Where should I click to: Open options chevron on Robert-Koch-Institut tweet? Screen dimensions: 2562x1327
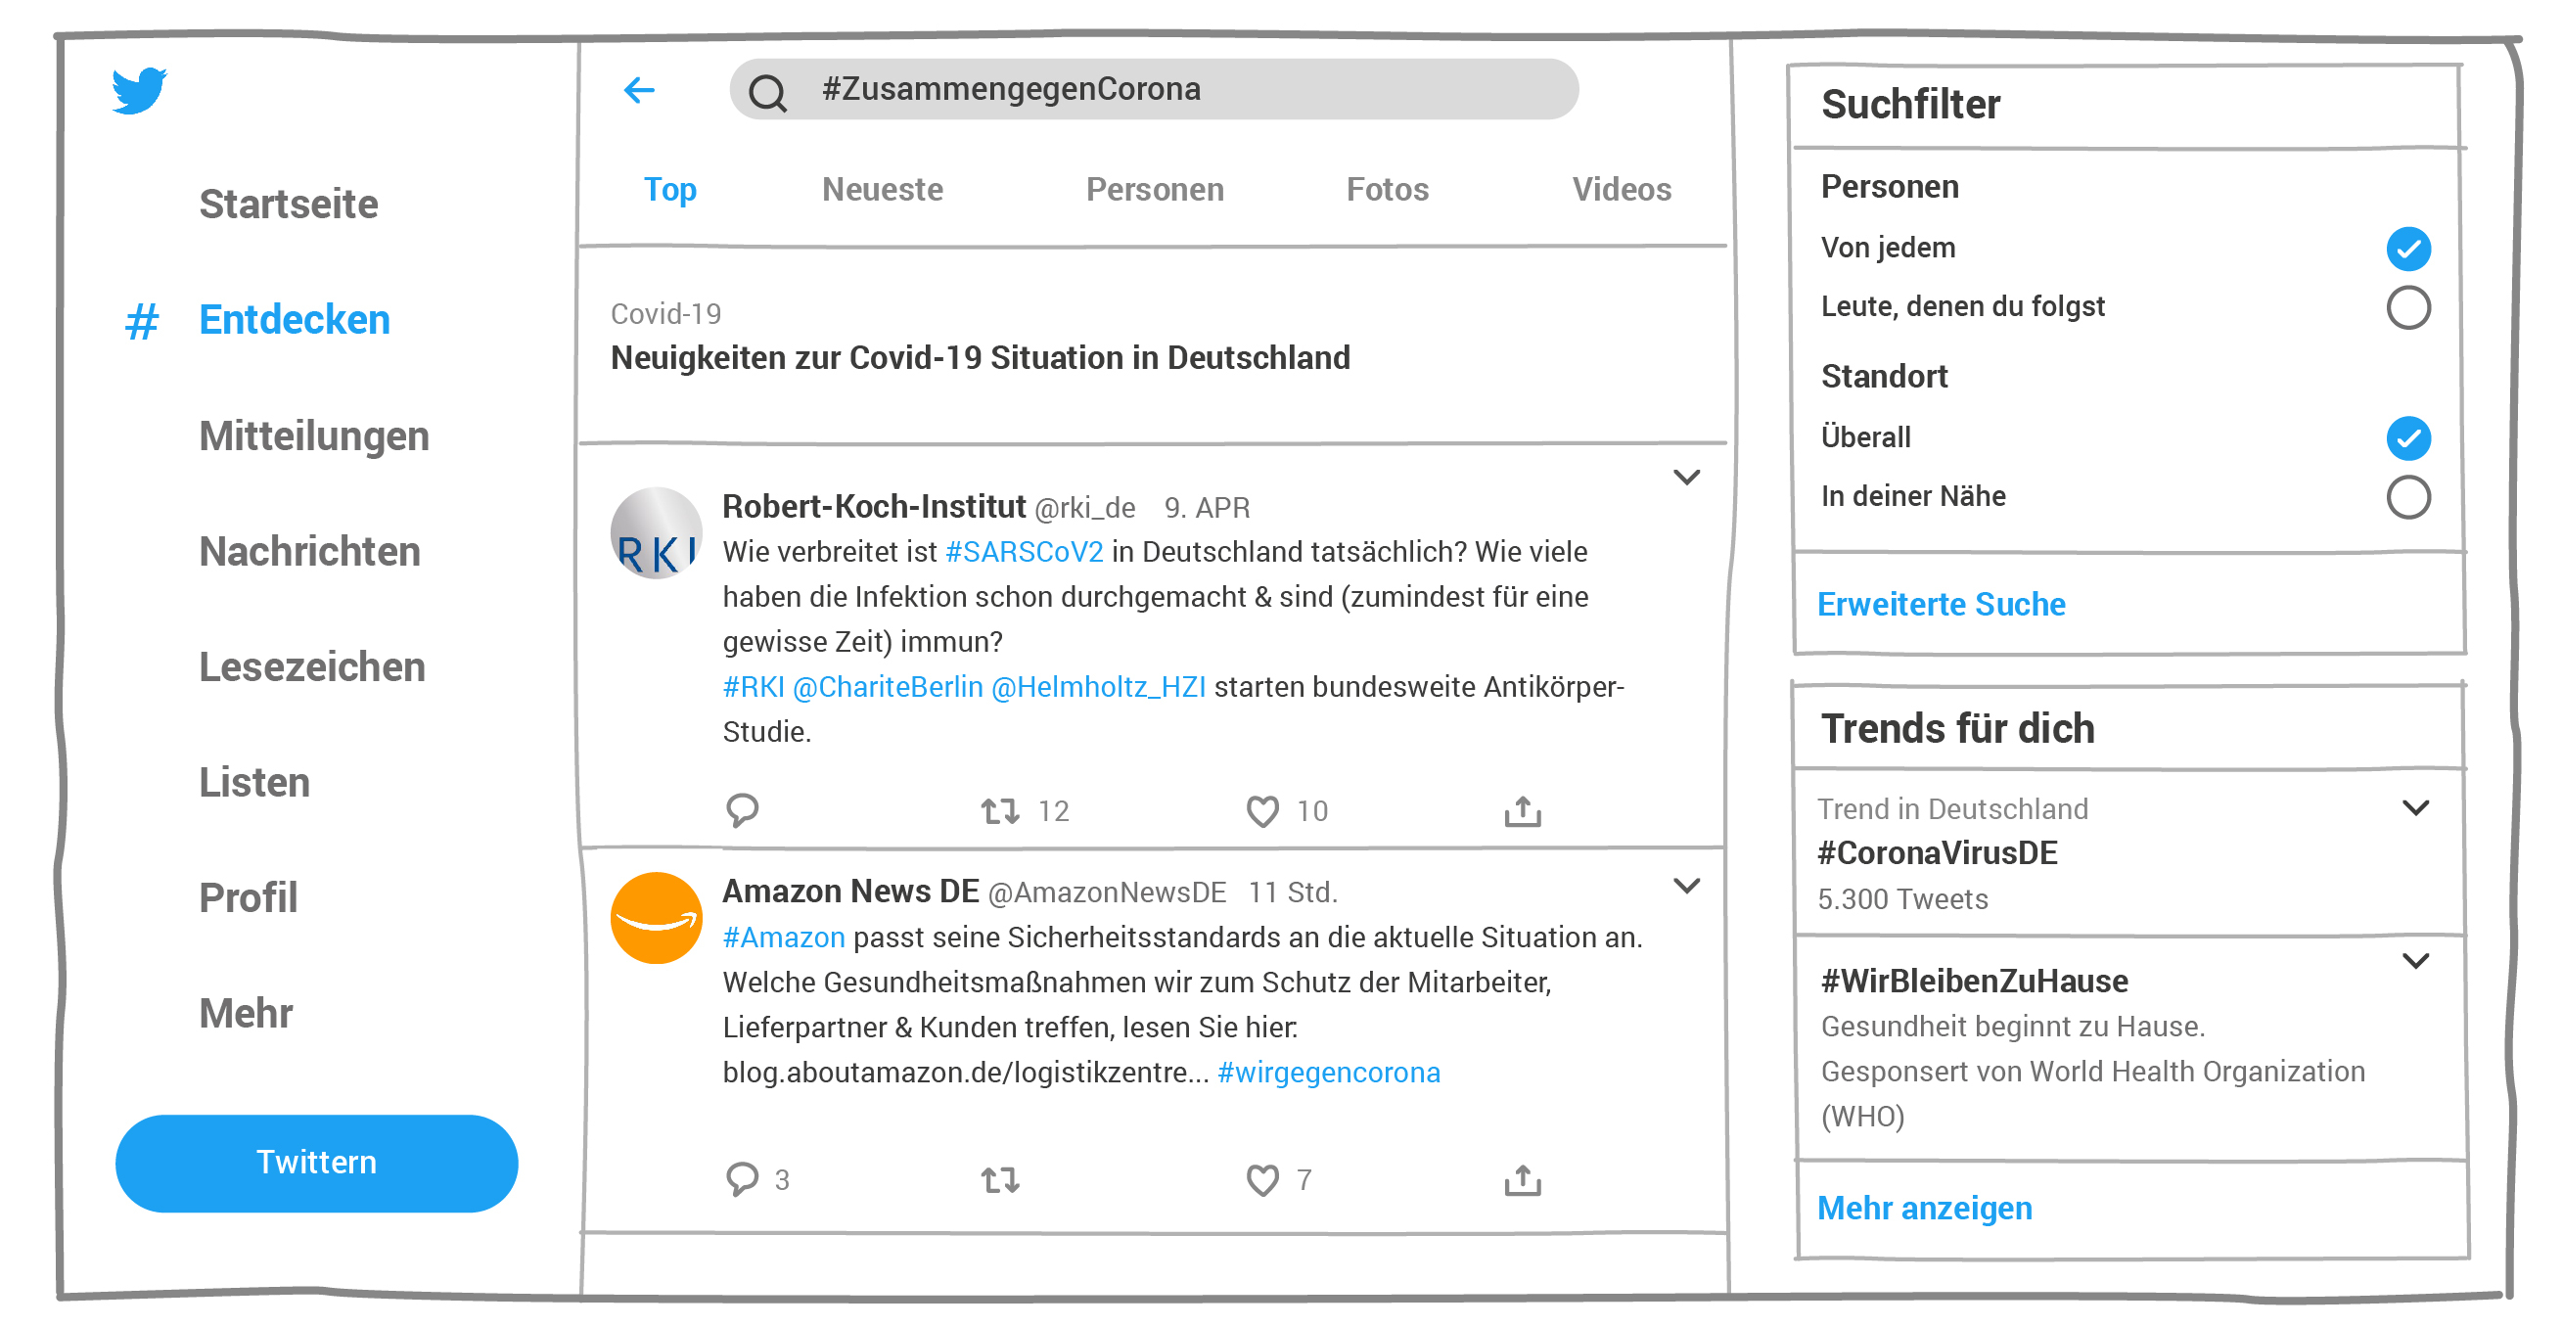[x=1686, y=477]
